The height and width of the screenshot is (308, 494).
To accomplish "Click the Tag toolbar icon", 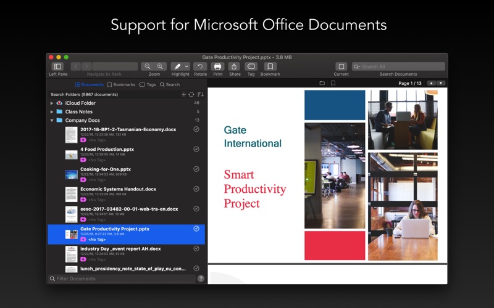I will coord(251,67).
